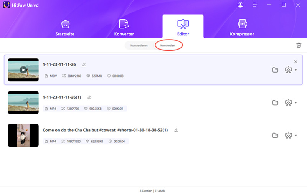
Task: Remove the first file with X button
Action: coord(295,61)
